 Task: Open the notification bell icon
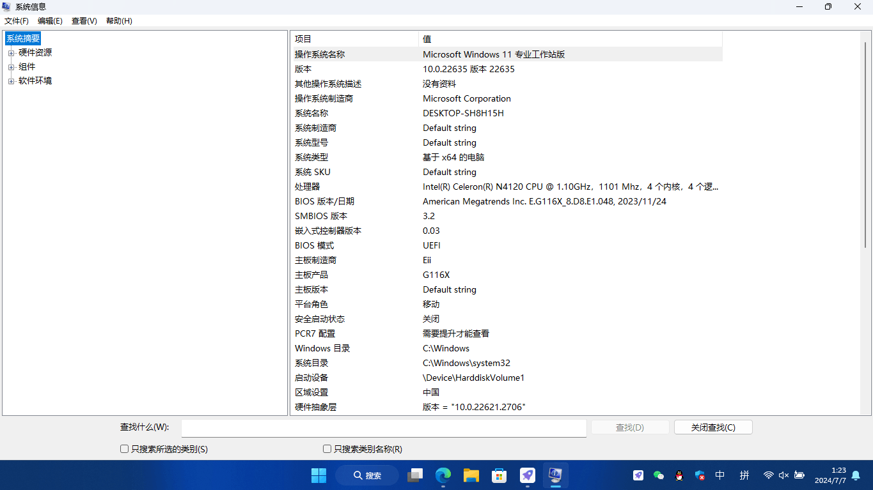pyautogui.click(x=856, y=475)
